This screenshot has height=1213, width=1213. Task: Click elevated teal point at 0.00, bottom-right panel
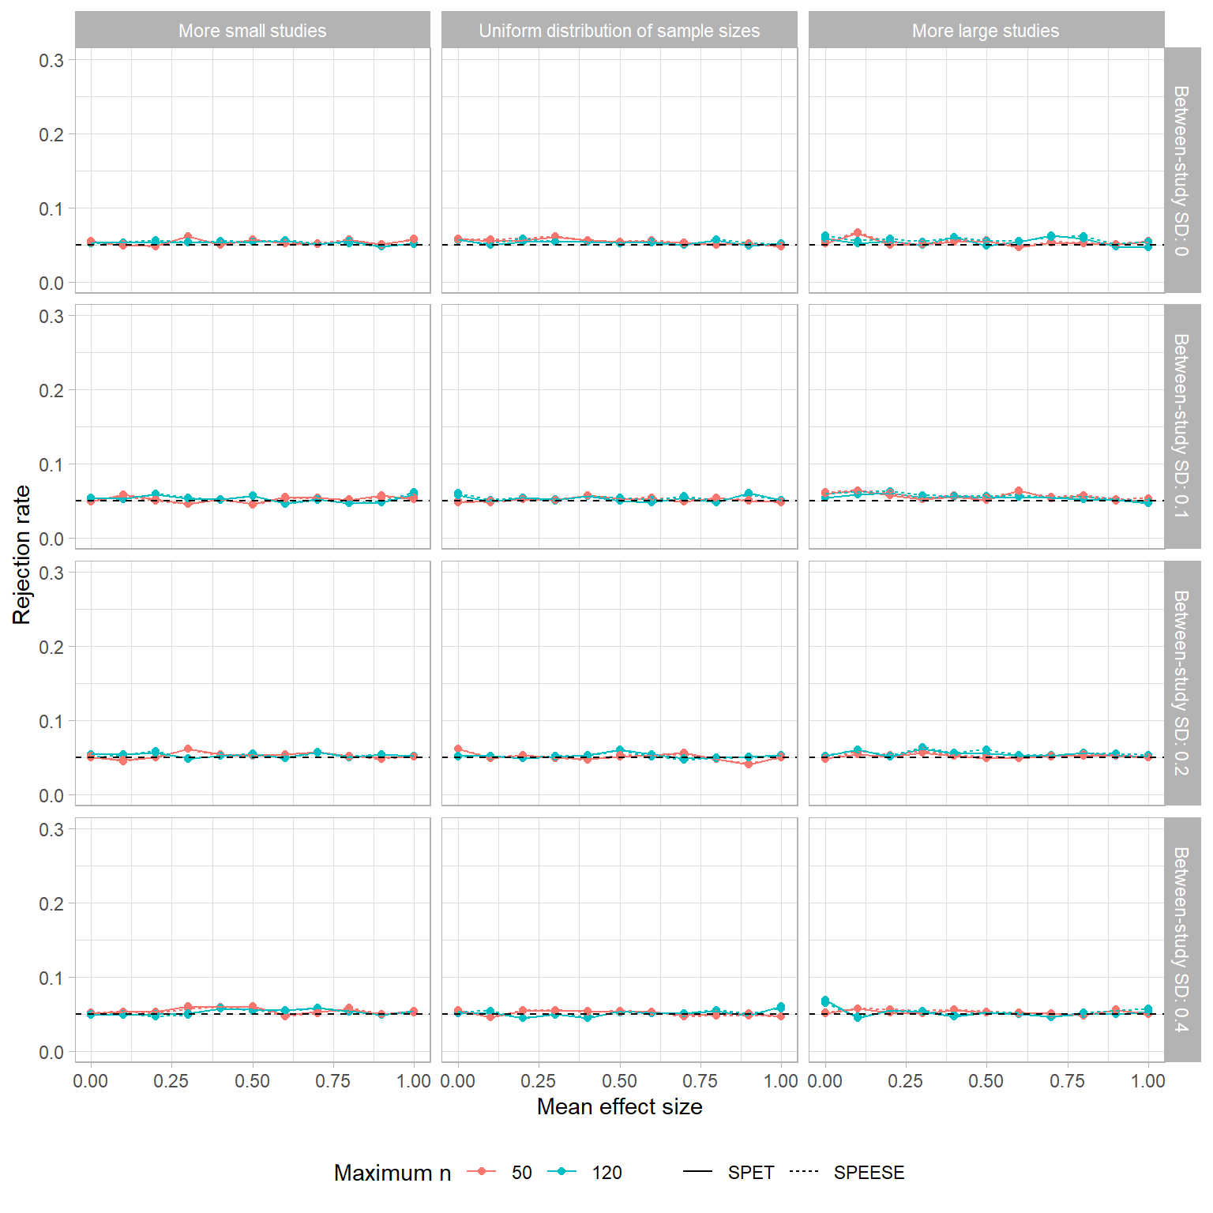click(825, 1001)
